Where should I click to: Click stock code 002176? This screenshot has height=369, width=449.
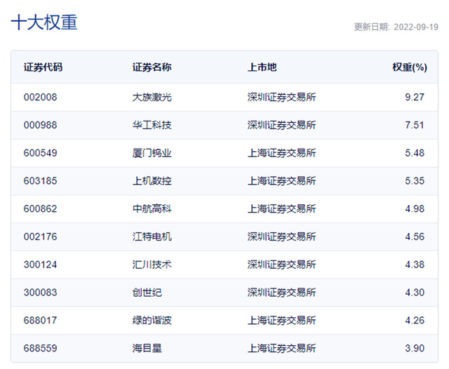coord(41,236)
